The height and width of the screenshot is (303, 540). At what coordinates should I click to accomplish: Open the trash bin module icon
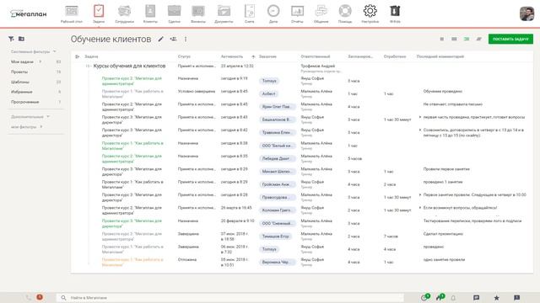395,11
